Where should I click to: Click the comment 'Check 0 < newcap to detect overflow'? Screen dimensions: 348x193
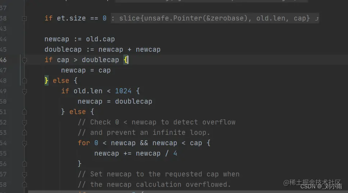pos(157,122)
